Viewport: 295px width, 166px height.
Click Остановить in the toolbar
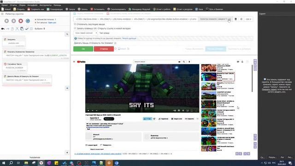97,9
